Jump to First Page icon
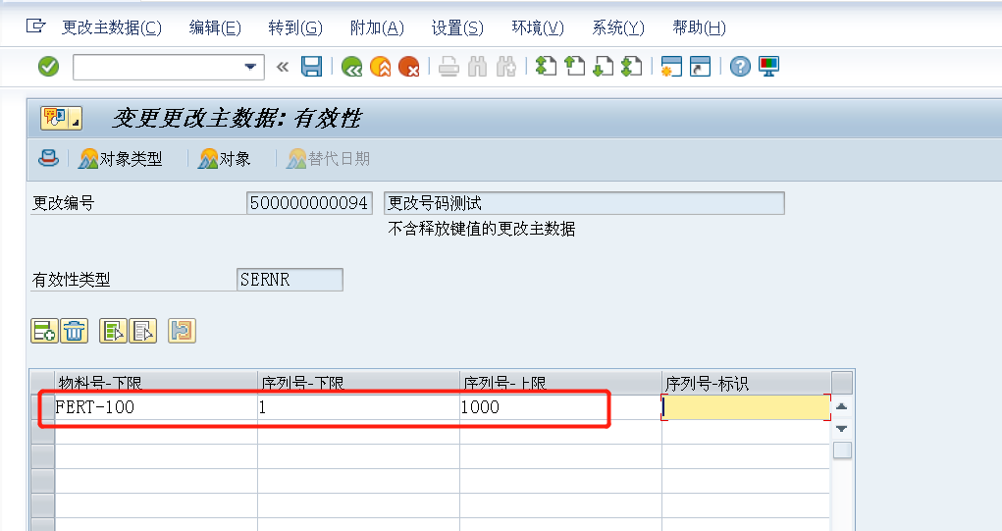1002x531 pixels. [546, 67]
